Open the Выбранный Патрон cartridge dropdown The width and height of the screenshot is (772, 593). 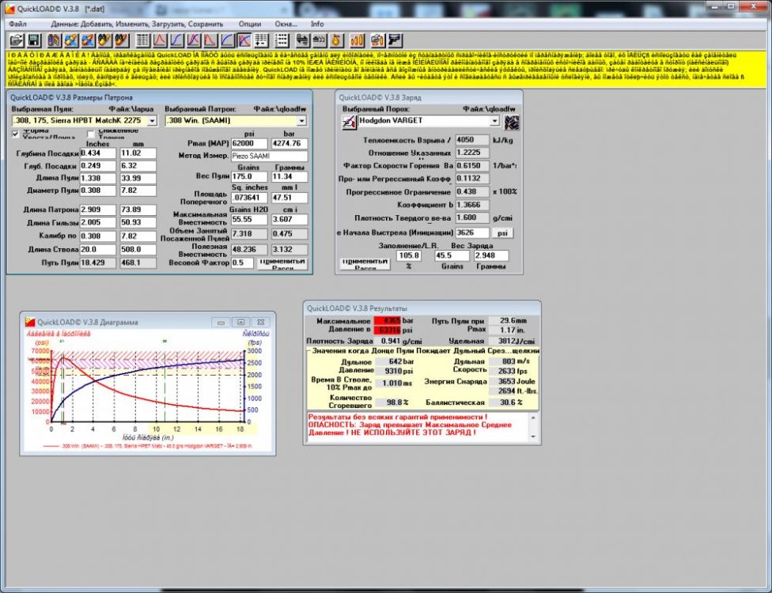point(301,121)
